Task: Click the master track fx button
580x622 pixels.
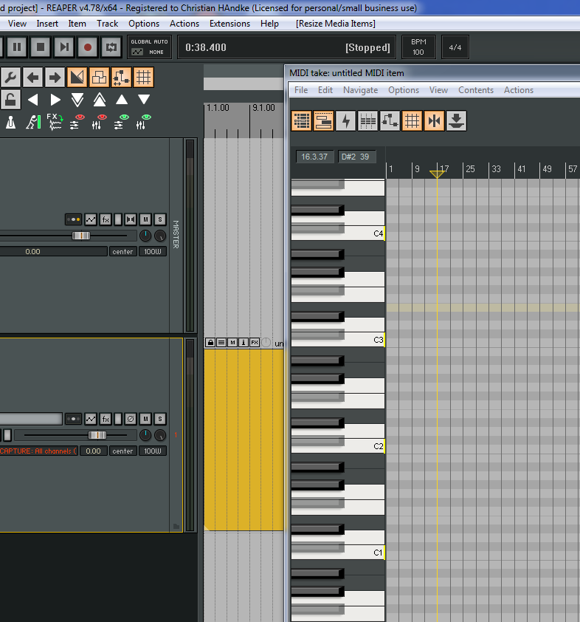Action: 106,219
